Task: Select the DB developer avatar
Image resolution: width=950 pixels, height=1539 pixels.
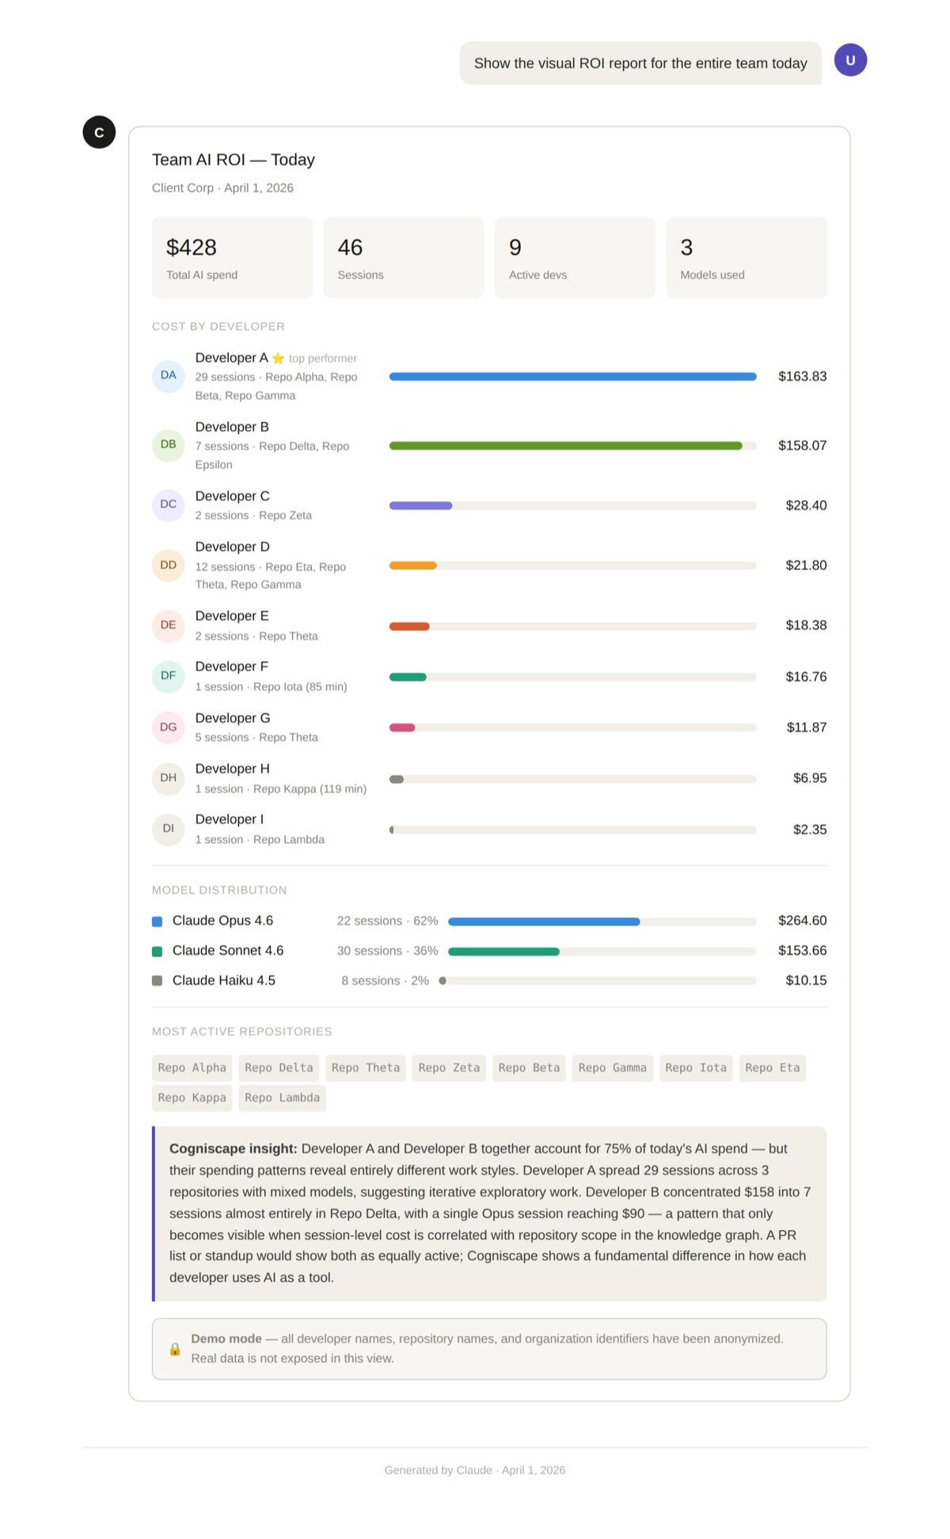Action: tap(168, 445)
